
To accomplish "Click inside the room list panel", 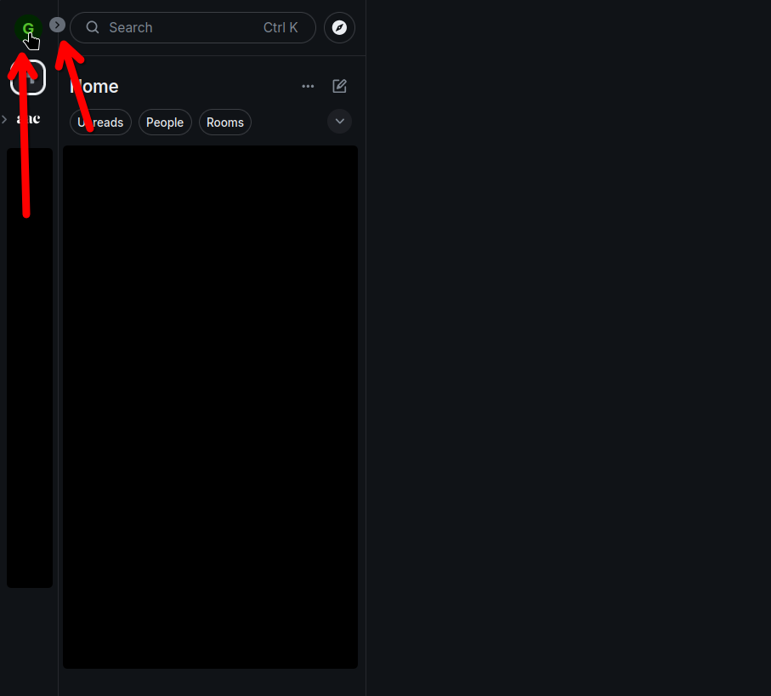I will [210, 407].
